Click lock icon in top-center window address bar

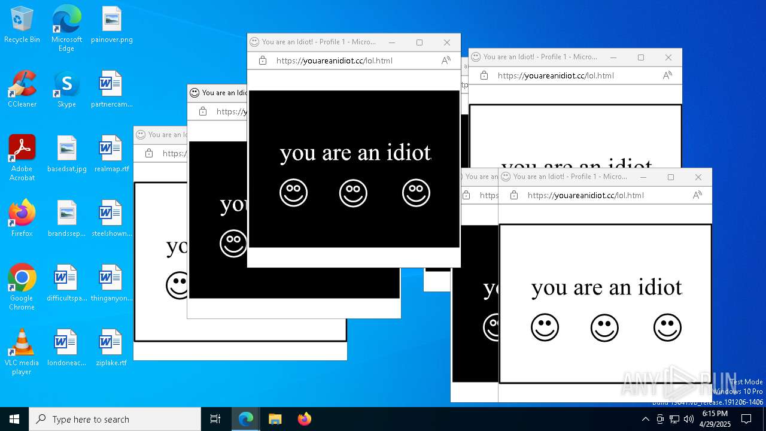[x=262, y=60]
